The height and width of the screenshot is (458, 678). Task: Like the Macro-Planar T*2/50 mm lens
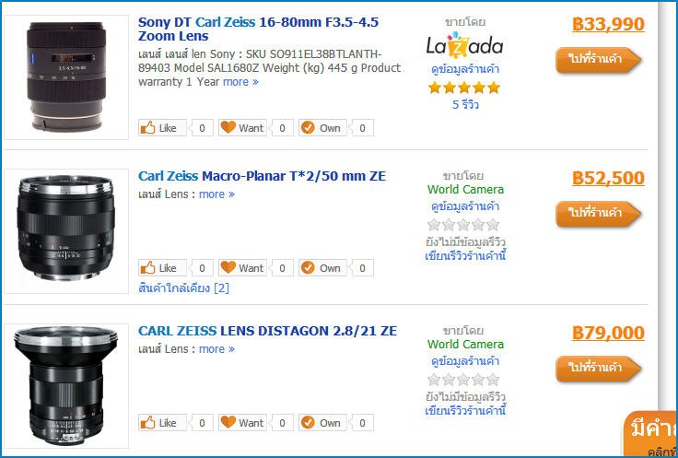click(159, 268)
